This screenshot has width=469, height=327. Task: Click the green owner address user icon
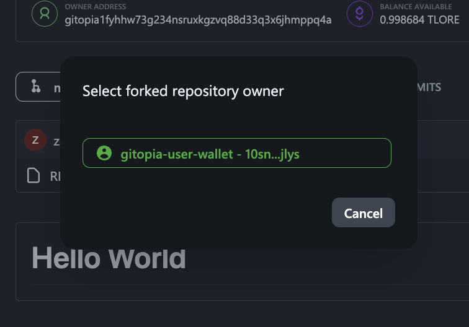[x=45, y=14]
